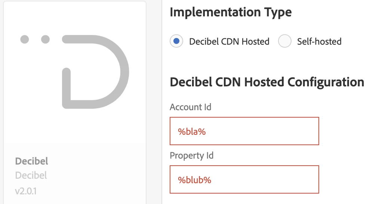Click the Decibel logo on the extension card
This screenshot has width=373, height=204.
pos(75,72)
